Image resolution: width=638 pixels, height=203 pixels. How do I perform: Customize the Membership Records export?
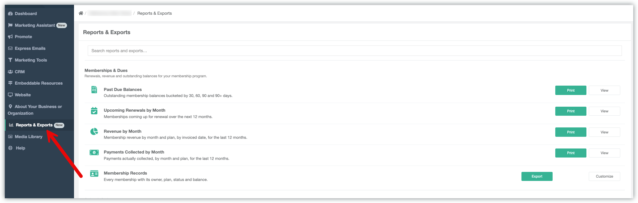coord(604,176)
